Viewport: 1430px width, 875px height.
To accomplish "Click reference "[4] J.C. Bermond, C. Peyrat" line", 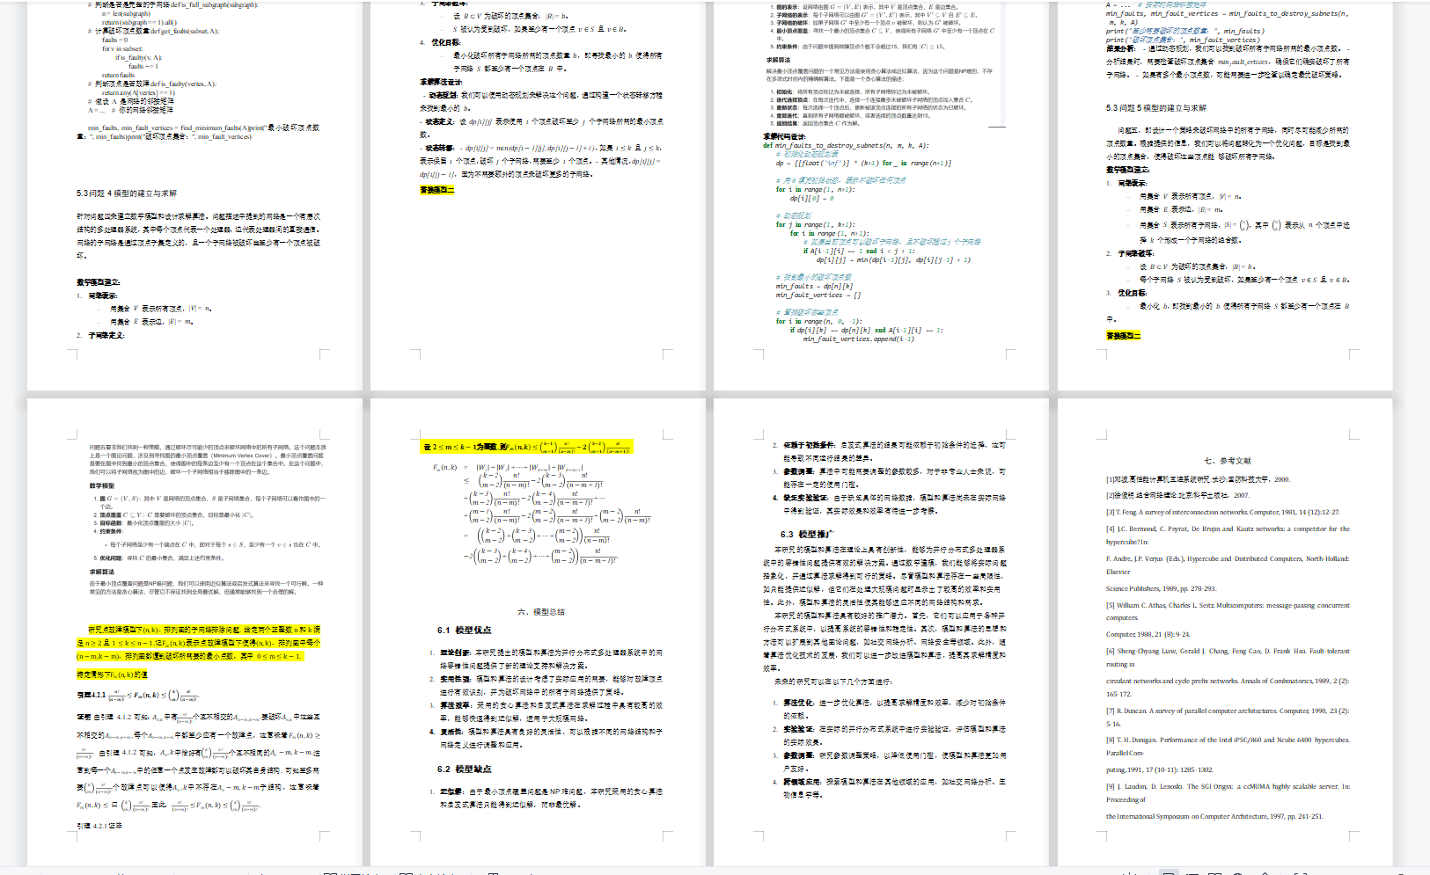I will coord(1228,529).
